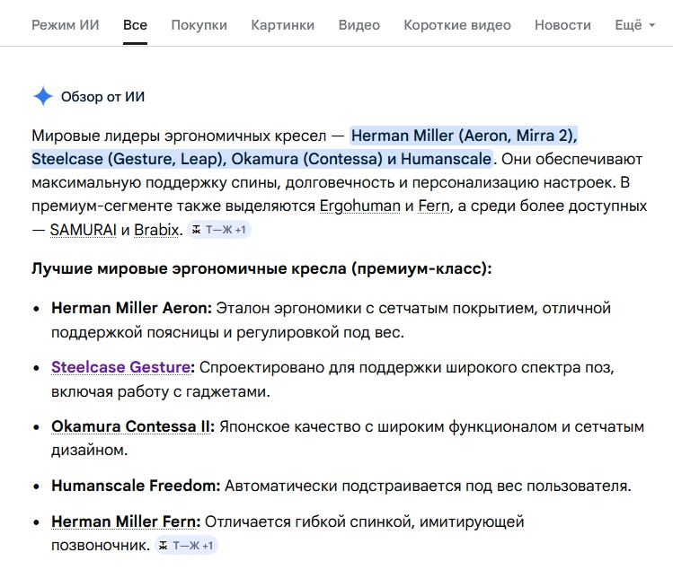Open the 'Покупки' tab
Viewport: 673px width, 570px height.
199,25
